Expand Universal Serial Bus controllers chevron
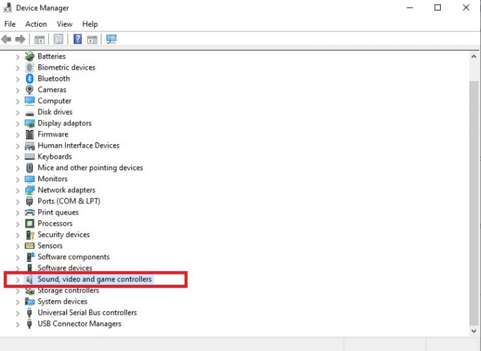This screenshot has height=351, width=481. tap(18, 313)
